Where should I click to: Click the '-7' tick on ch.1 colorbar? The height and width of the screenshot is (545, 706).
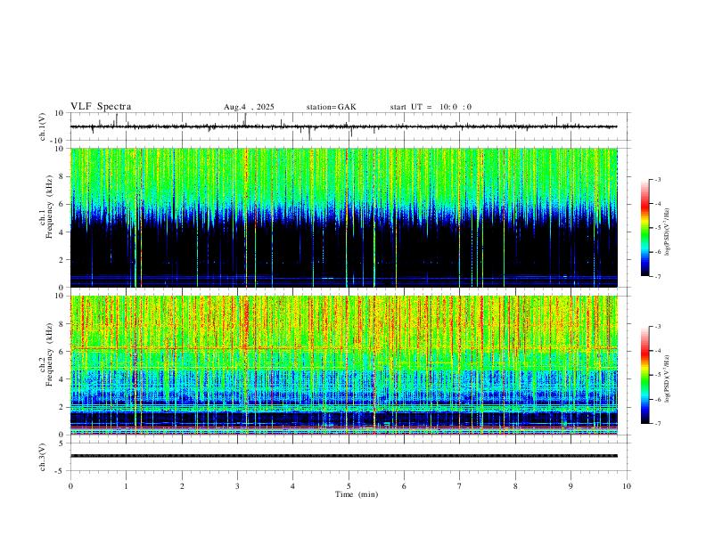[658, 276]
